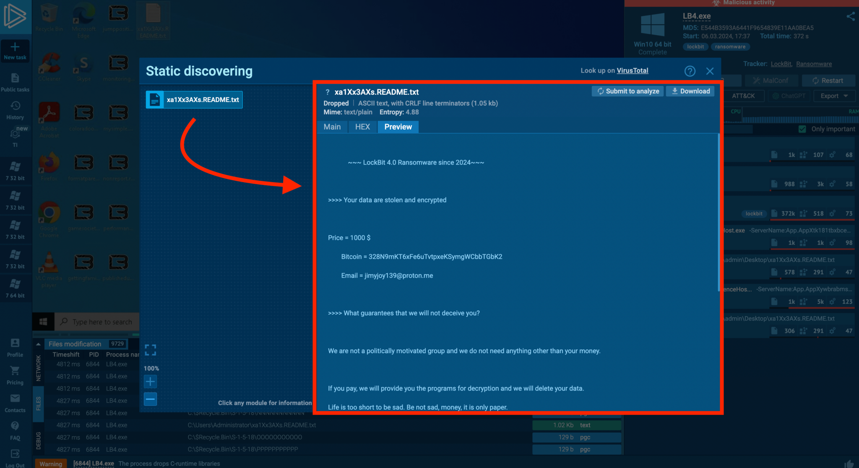
Task: Click Submit to analyze for the README file
Action: click(x=627, y=91)
